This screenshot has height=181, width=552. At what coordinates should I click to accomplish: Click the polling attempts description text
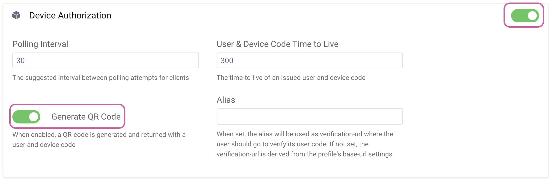tap(100, 78)
